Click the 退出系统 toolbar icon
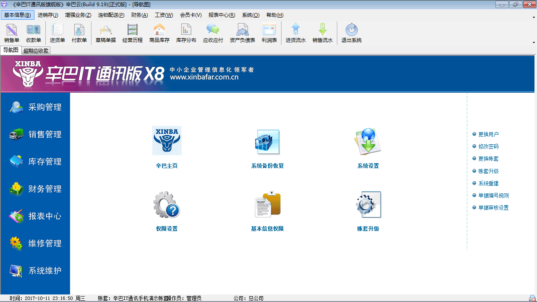 (352, 33)
